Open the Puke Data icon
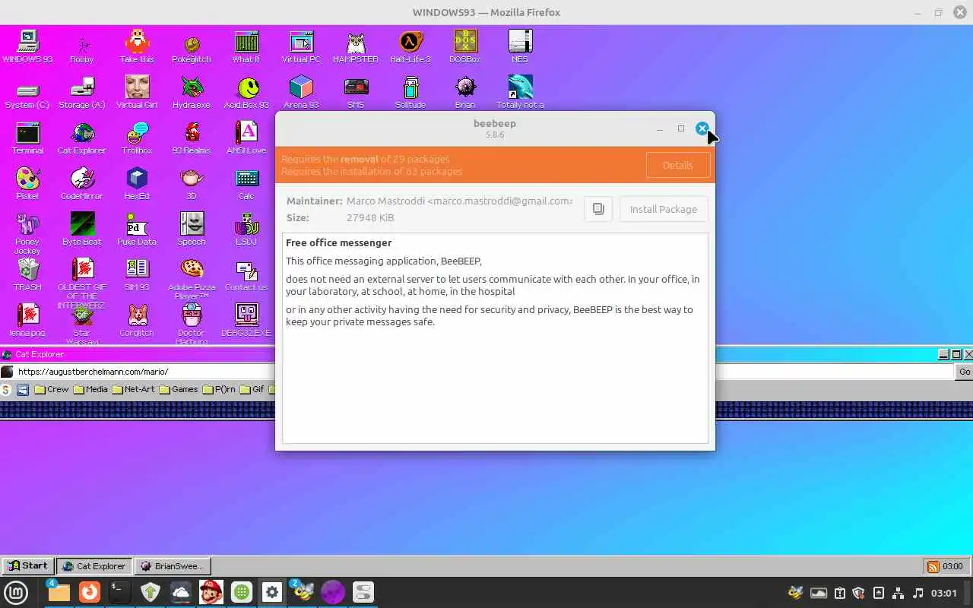Image resolution: width=973 pixels, height=608 pixels. coord(137,229)
